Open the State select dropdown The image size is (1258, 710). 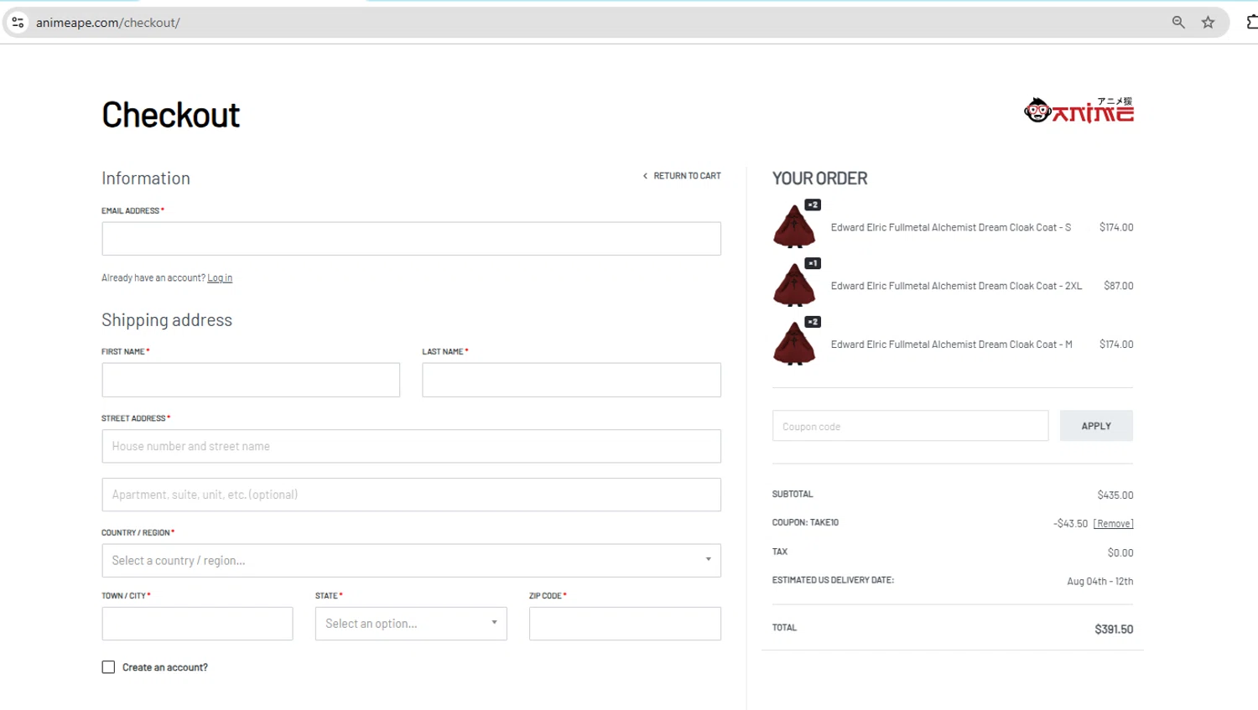click(411, 624)
